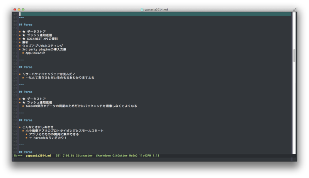Click the Helm minor mode indicator
This screenshot has height=178, width=309.
133,156
